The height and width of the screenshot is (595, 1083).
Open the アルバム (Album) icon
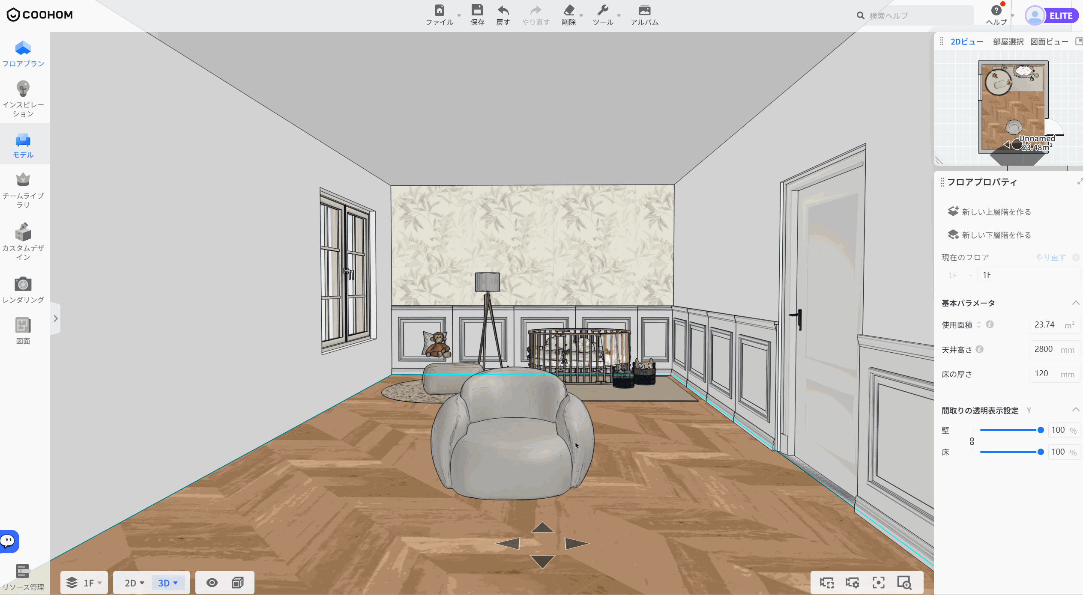644,10
